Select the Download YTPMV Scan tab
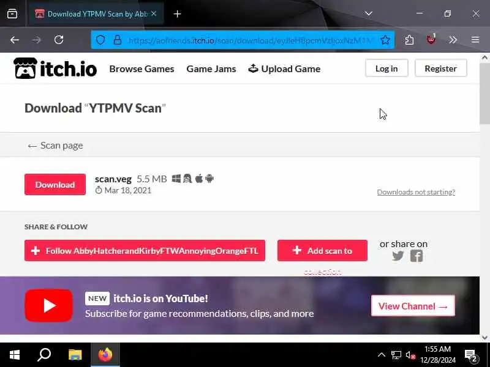 [x=96, y=13]
